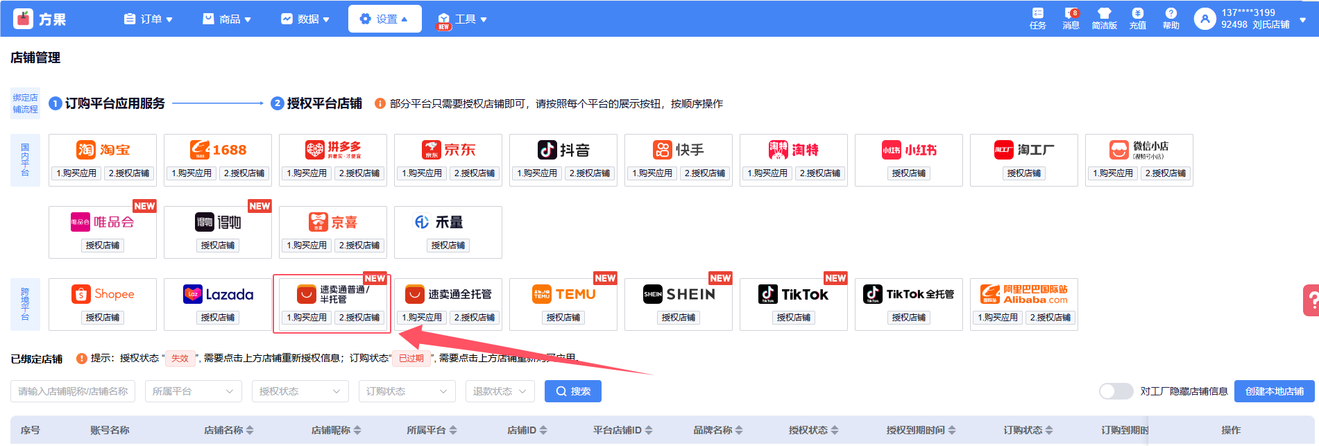Click the 淘宝 platform logo
Image resolution: width=1319 pixels, height=446 pixels.
103,150
